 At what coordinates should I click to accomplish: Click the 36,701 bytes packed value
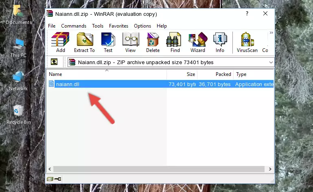click(x=215, y=84)
